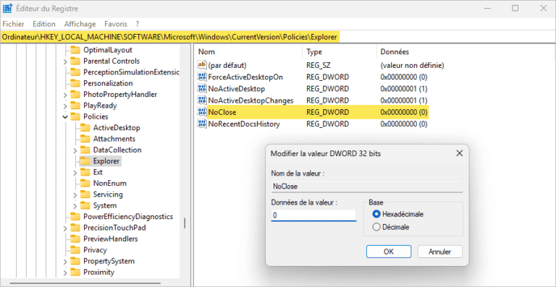The height and width of the screenshot is (287, 556).
Task: Click NoActiveDesktop data 0x00000001 (1)
Action: pyautogui.click(x=404, y=88)
